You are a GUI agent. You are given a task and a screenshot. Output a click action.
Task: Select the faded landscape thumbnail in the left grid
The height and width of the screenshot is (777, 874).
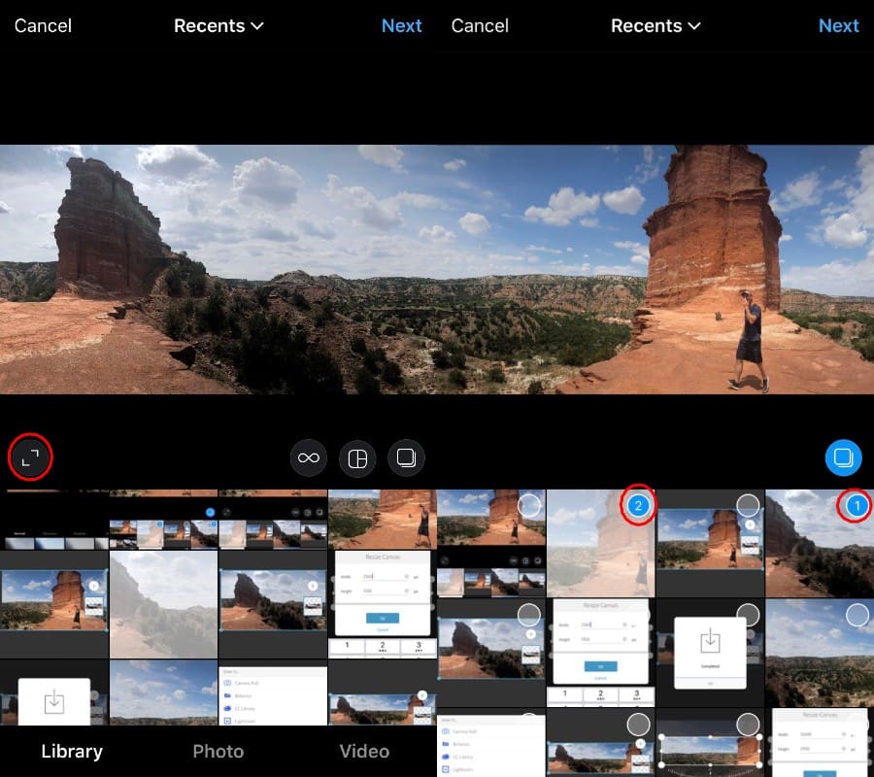163,604
